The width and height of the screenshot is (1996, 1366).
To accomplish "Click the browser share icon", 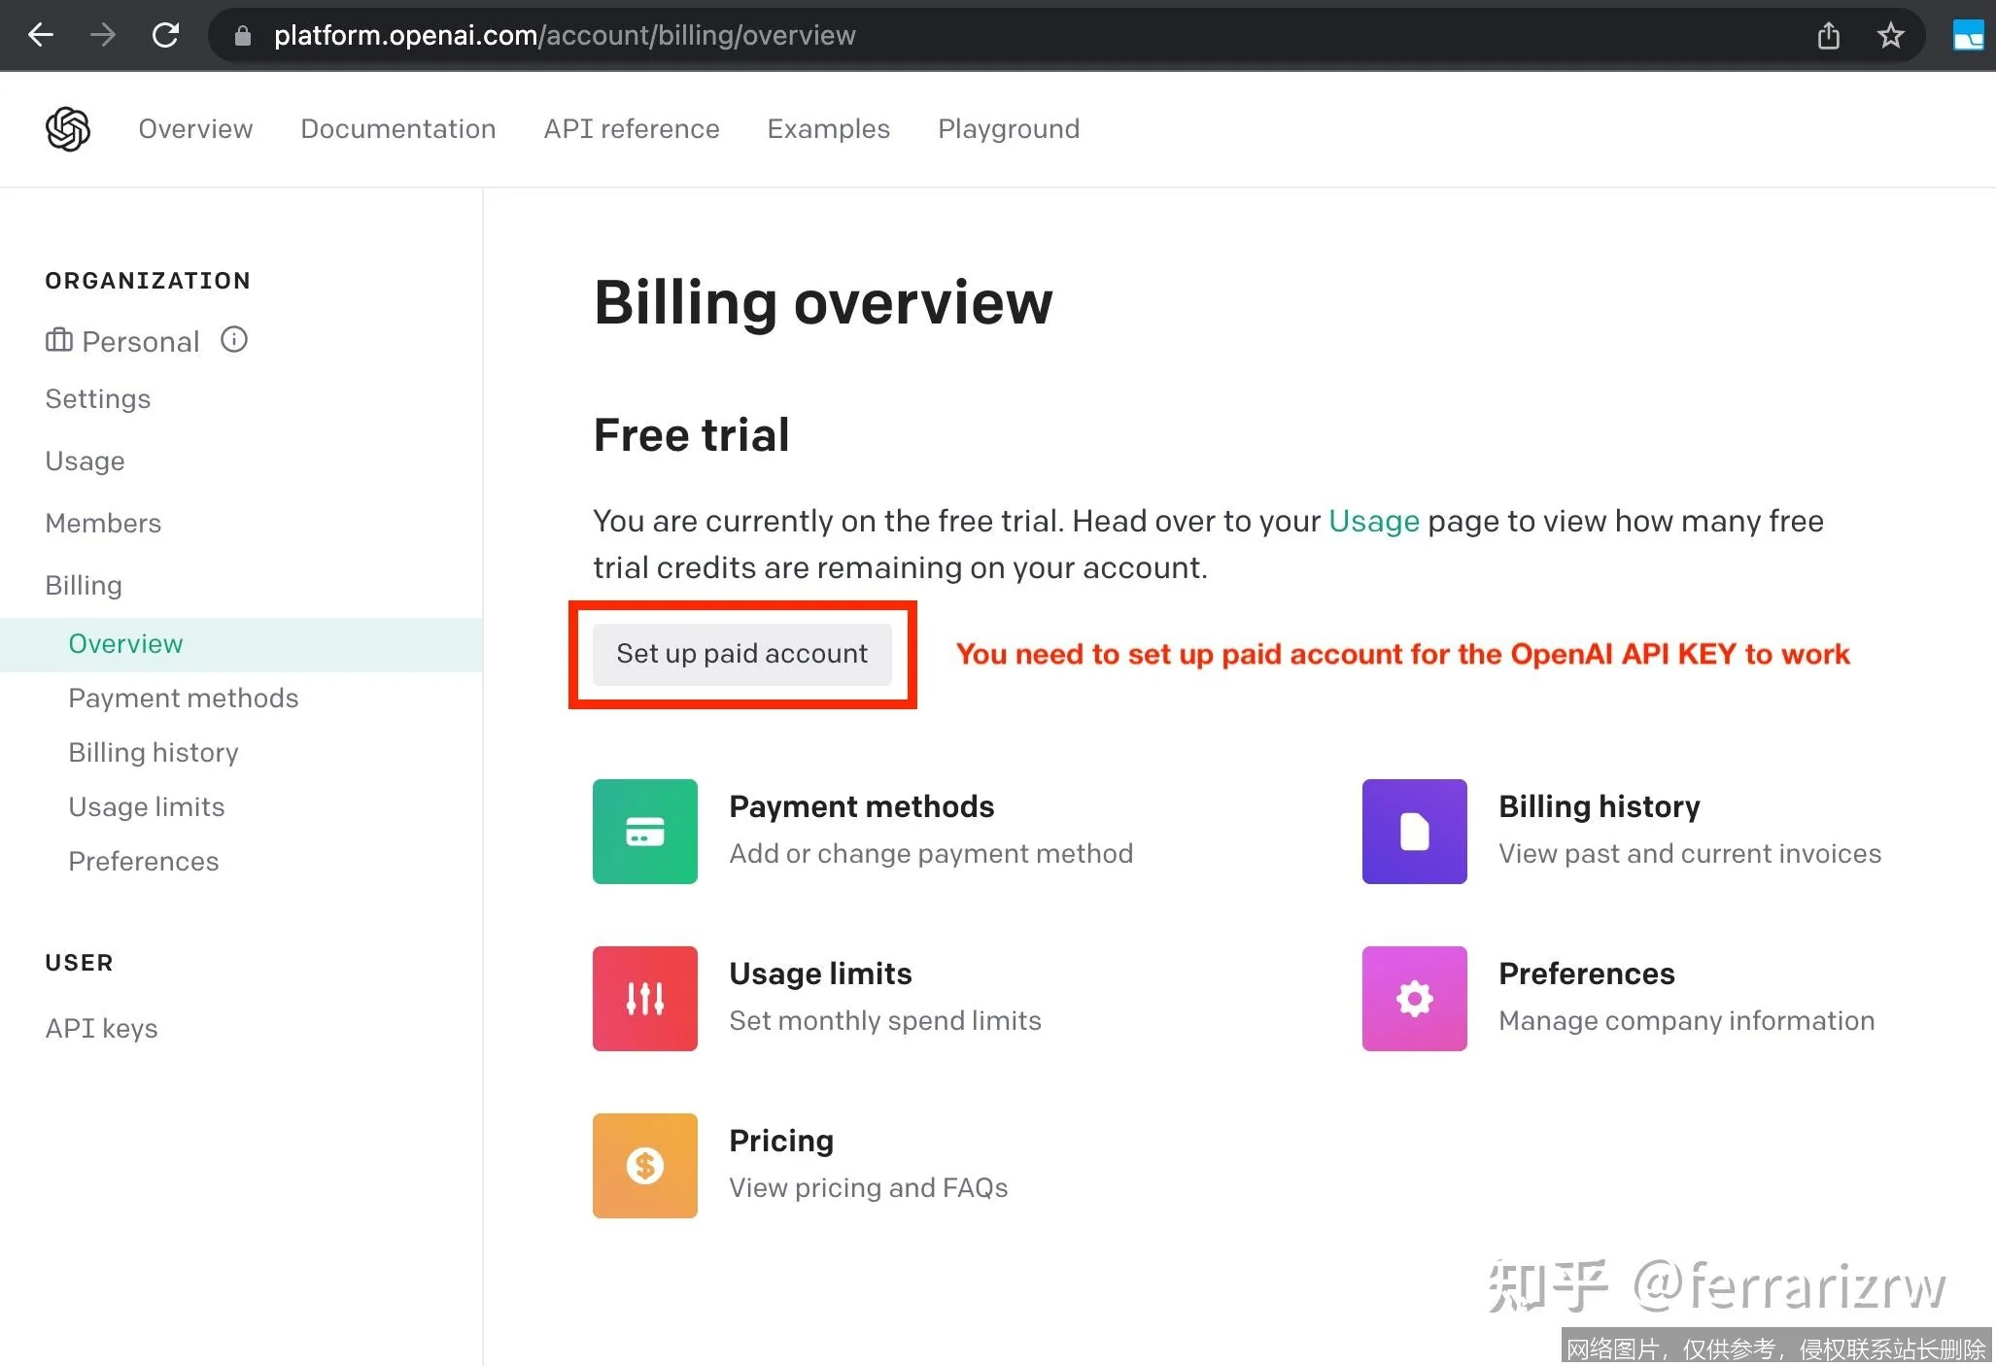I will click(x=1829, y=36).
